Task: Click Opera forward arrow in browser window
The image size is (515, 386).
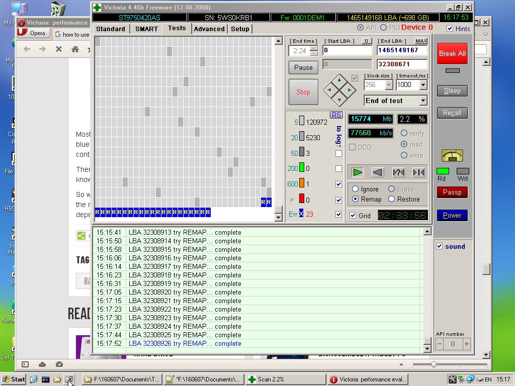Action: [42, 49]
